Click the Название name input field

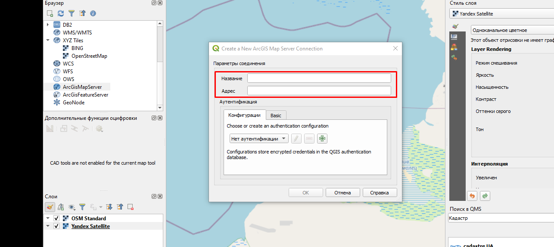[319, 78]
